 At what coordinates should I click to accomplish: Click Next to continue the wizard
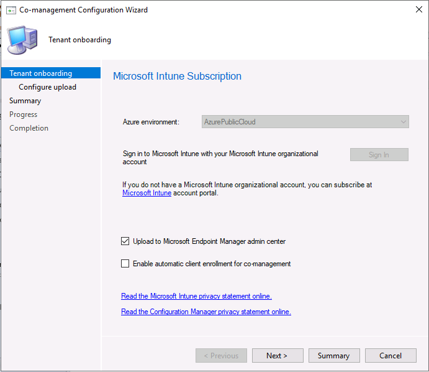[278, 356]
